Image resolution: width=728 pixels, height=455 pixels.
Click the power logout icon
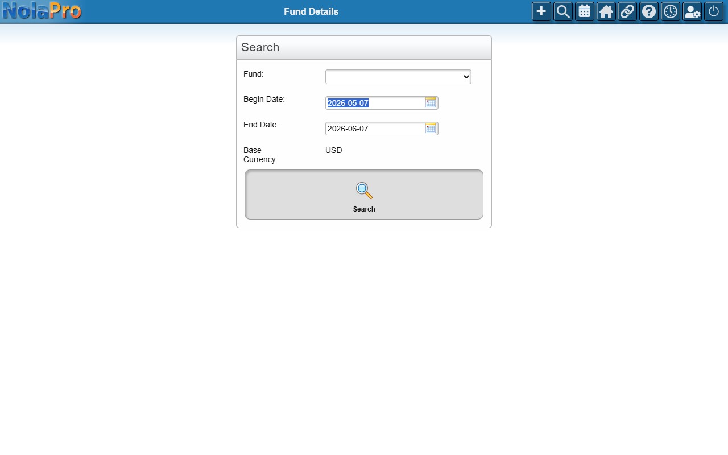[x=714, y=11]
